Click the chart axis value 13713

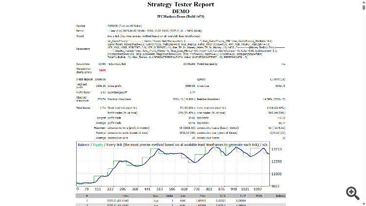point(276,149)
